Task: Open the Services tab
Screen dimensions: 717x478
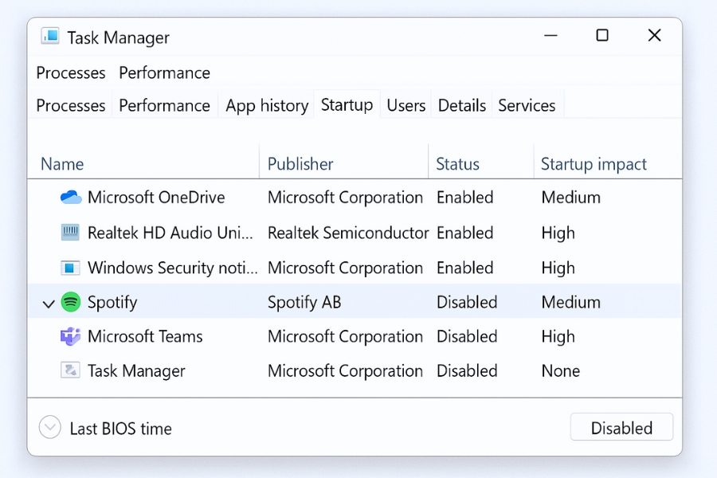Action: 527,105
